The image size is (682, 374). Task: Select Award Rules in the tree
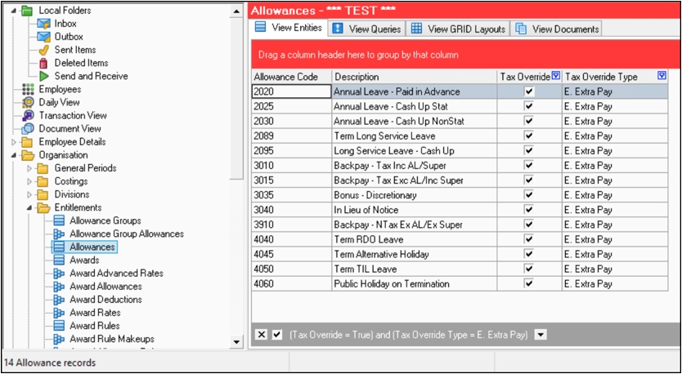pos(94,326)
